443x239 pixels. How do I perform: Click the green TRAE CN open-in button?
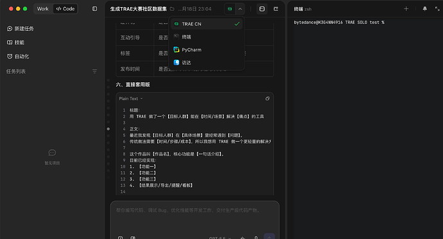[230, 9]
